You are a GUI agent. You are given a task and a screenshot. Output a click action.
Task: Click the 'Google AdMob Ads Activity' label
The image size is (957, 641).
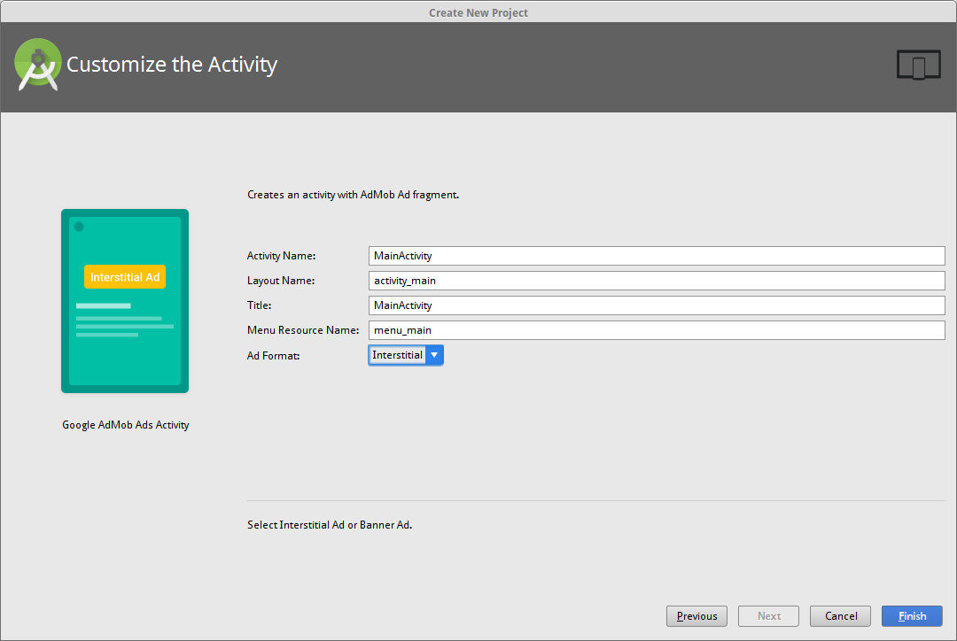pos(125,424)
